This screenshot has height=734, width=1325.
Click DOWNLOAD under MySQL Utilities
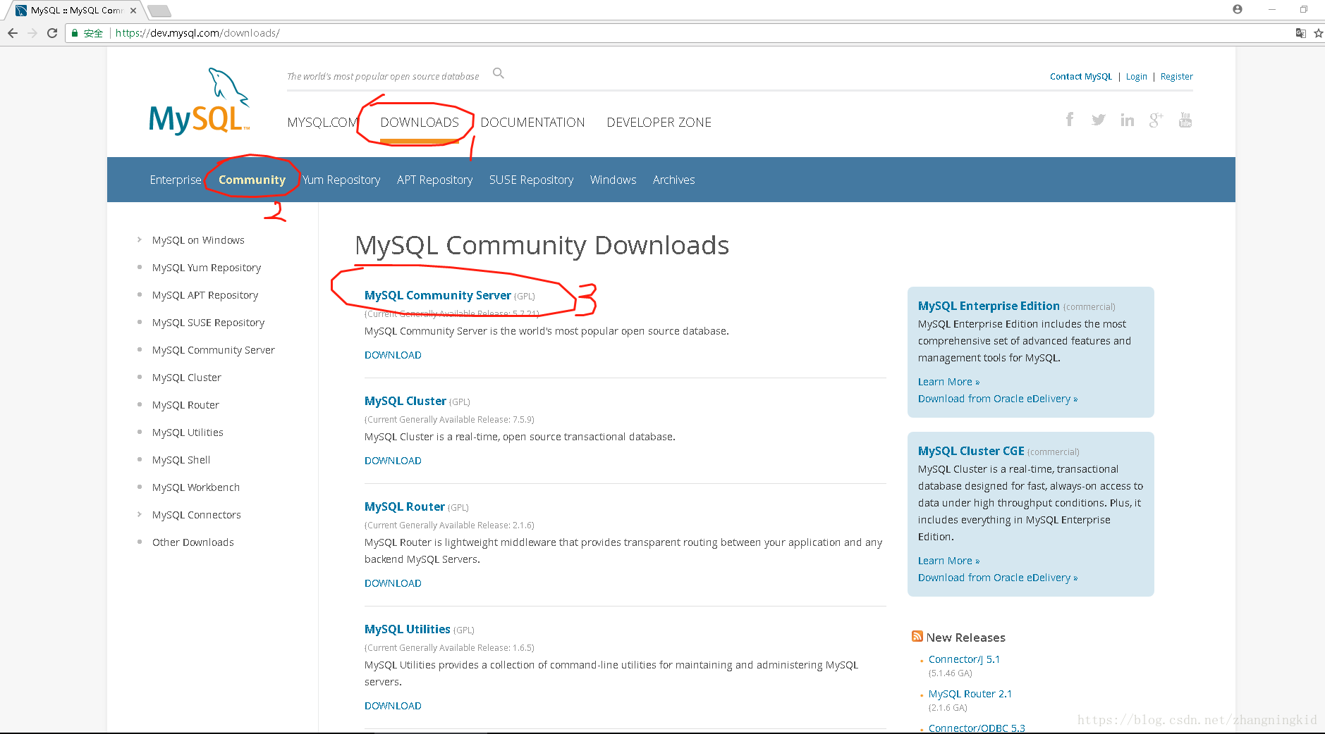(393, 706)
